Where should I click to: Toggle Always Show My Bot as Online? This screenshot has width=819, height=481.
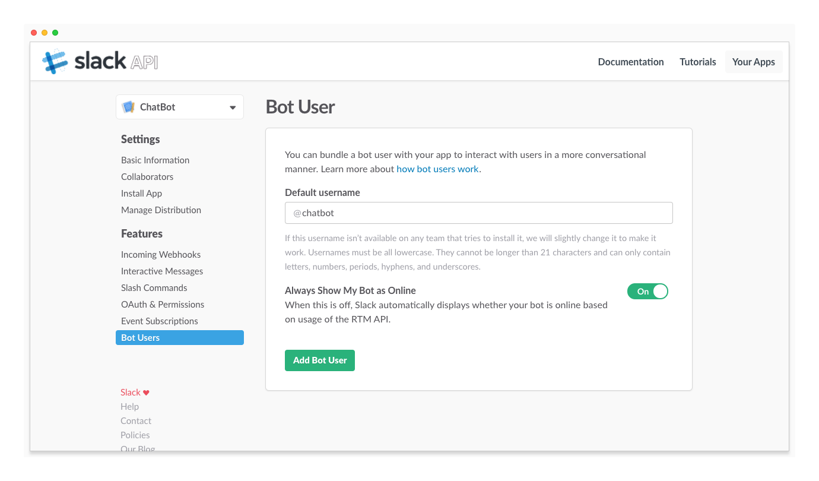point(647,292)
